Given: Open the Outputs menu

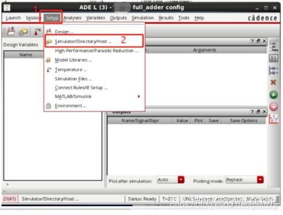Looking at the screenshot, I should (118, 18).
